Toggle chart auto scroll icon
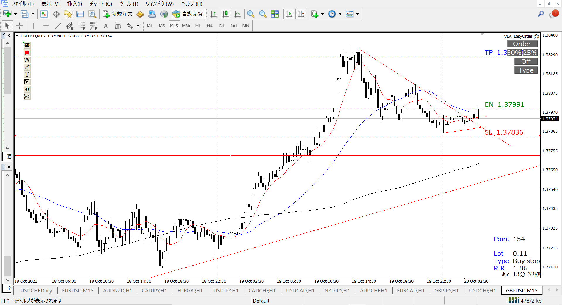The width and height of the screenshot is (562, 305). [x=289, y=14]
